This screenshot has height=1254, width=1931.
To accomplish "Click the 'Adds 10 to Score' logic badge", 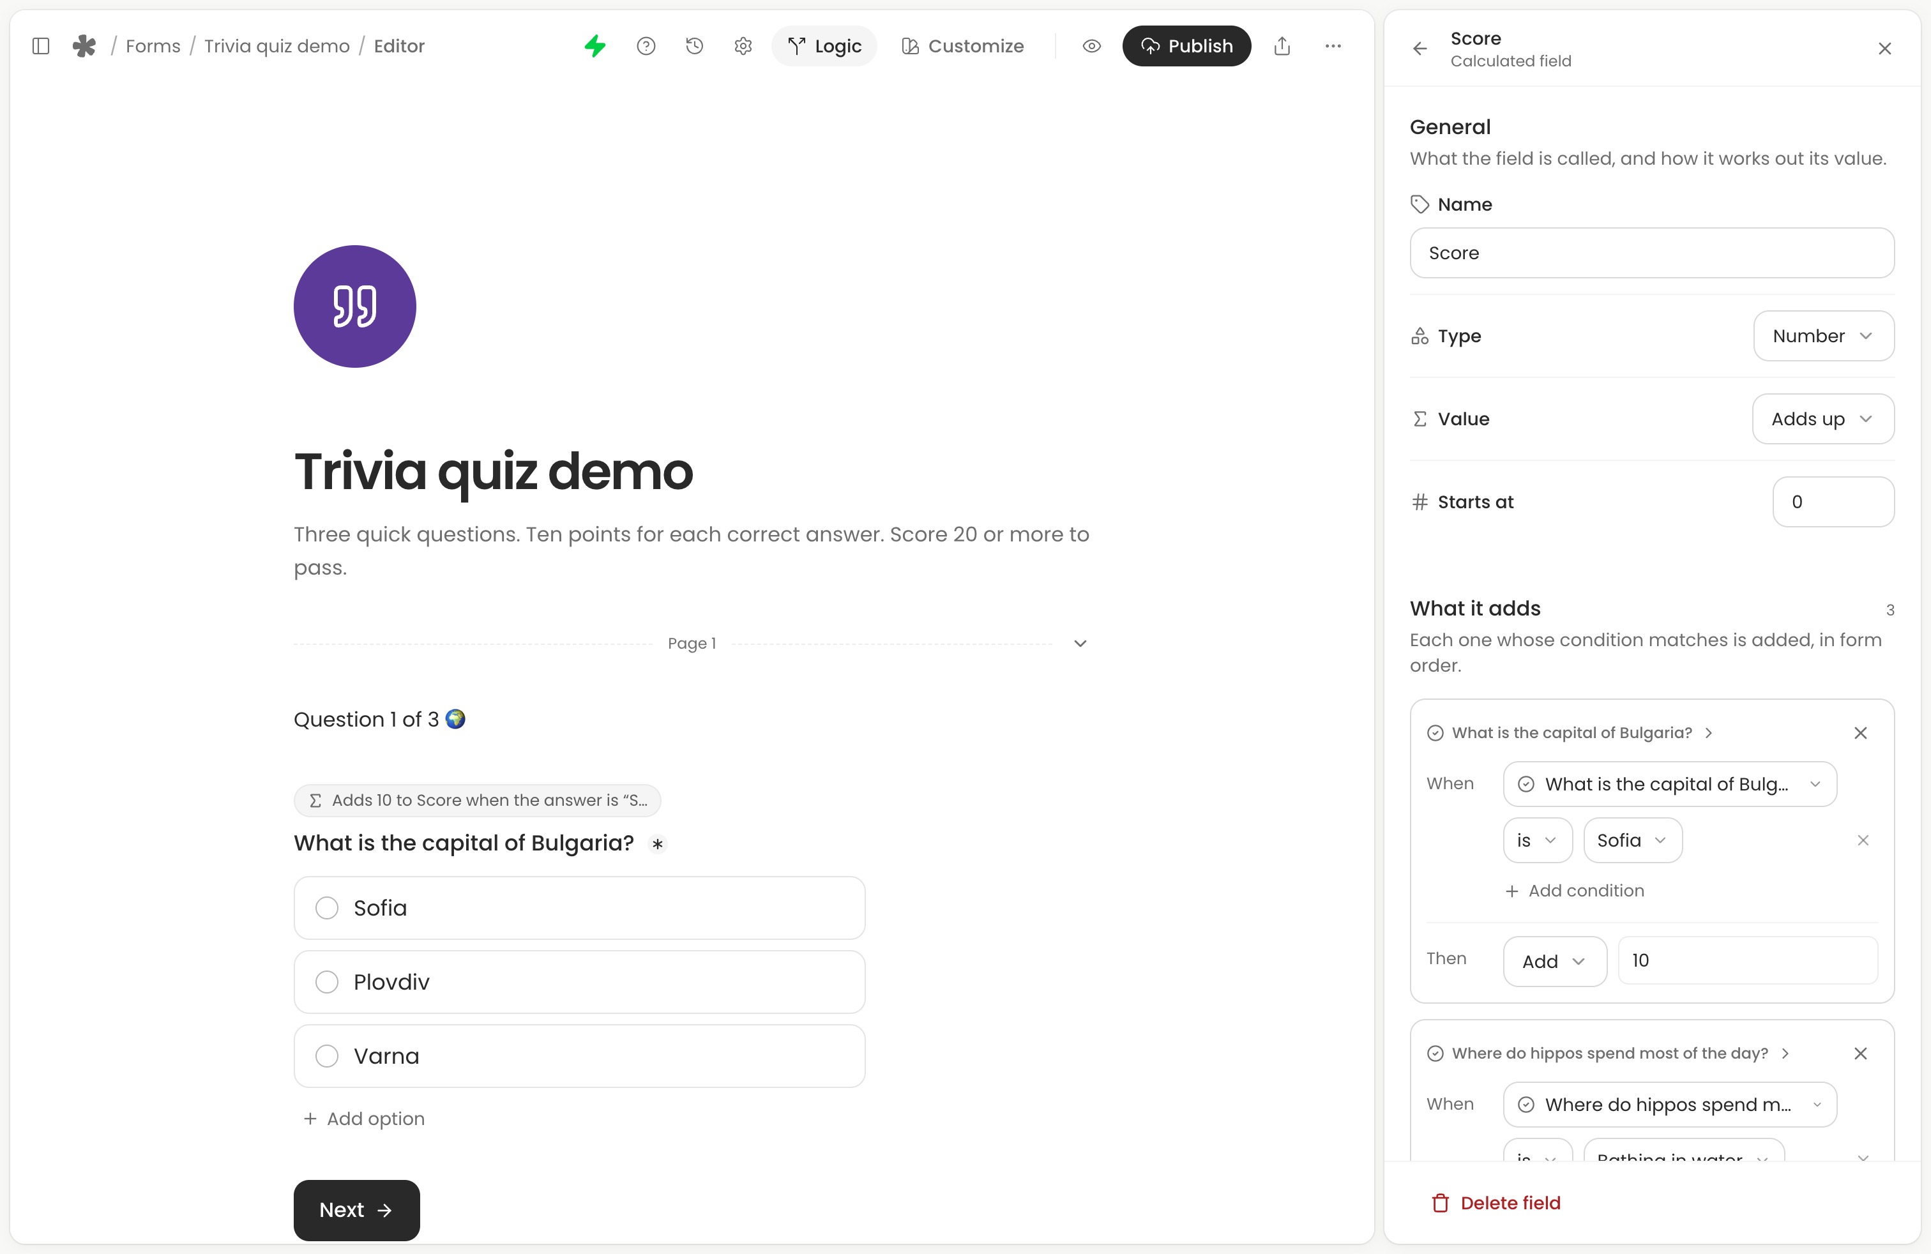I will pyautogui.click(x=477, y=801).
